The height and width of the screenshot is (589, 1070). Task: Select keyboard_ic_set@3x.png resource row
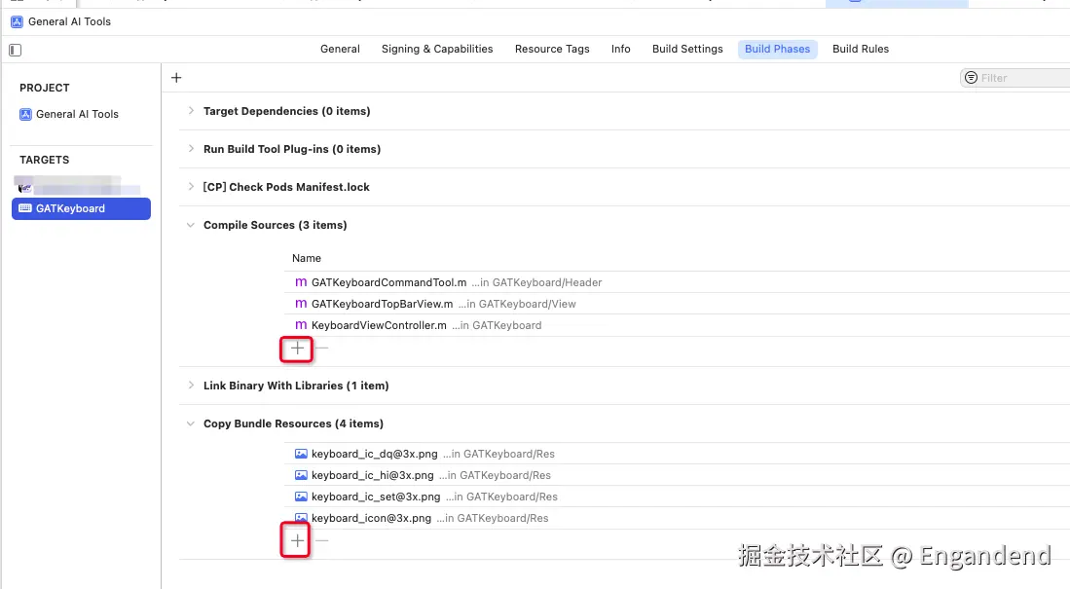(x=677, y=497)
